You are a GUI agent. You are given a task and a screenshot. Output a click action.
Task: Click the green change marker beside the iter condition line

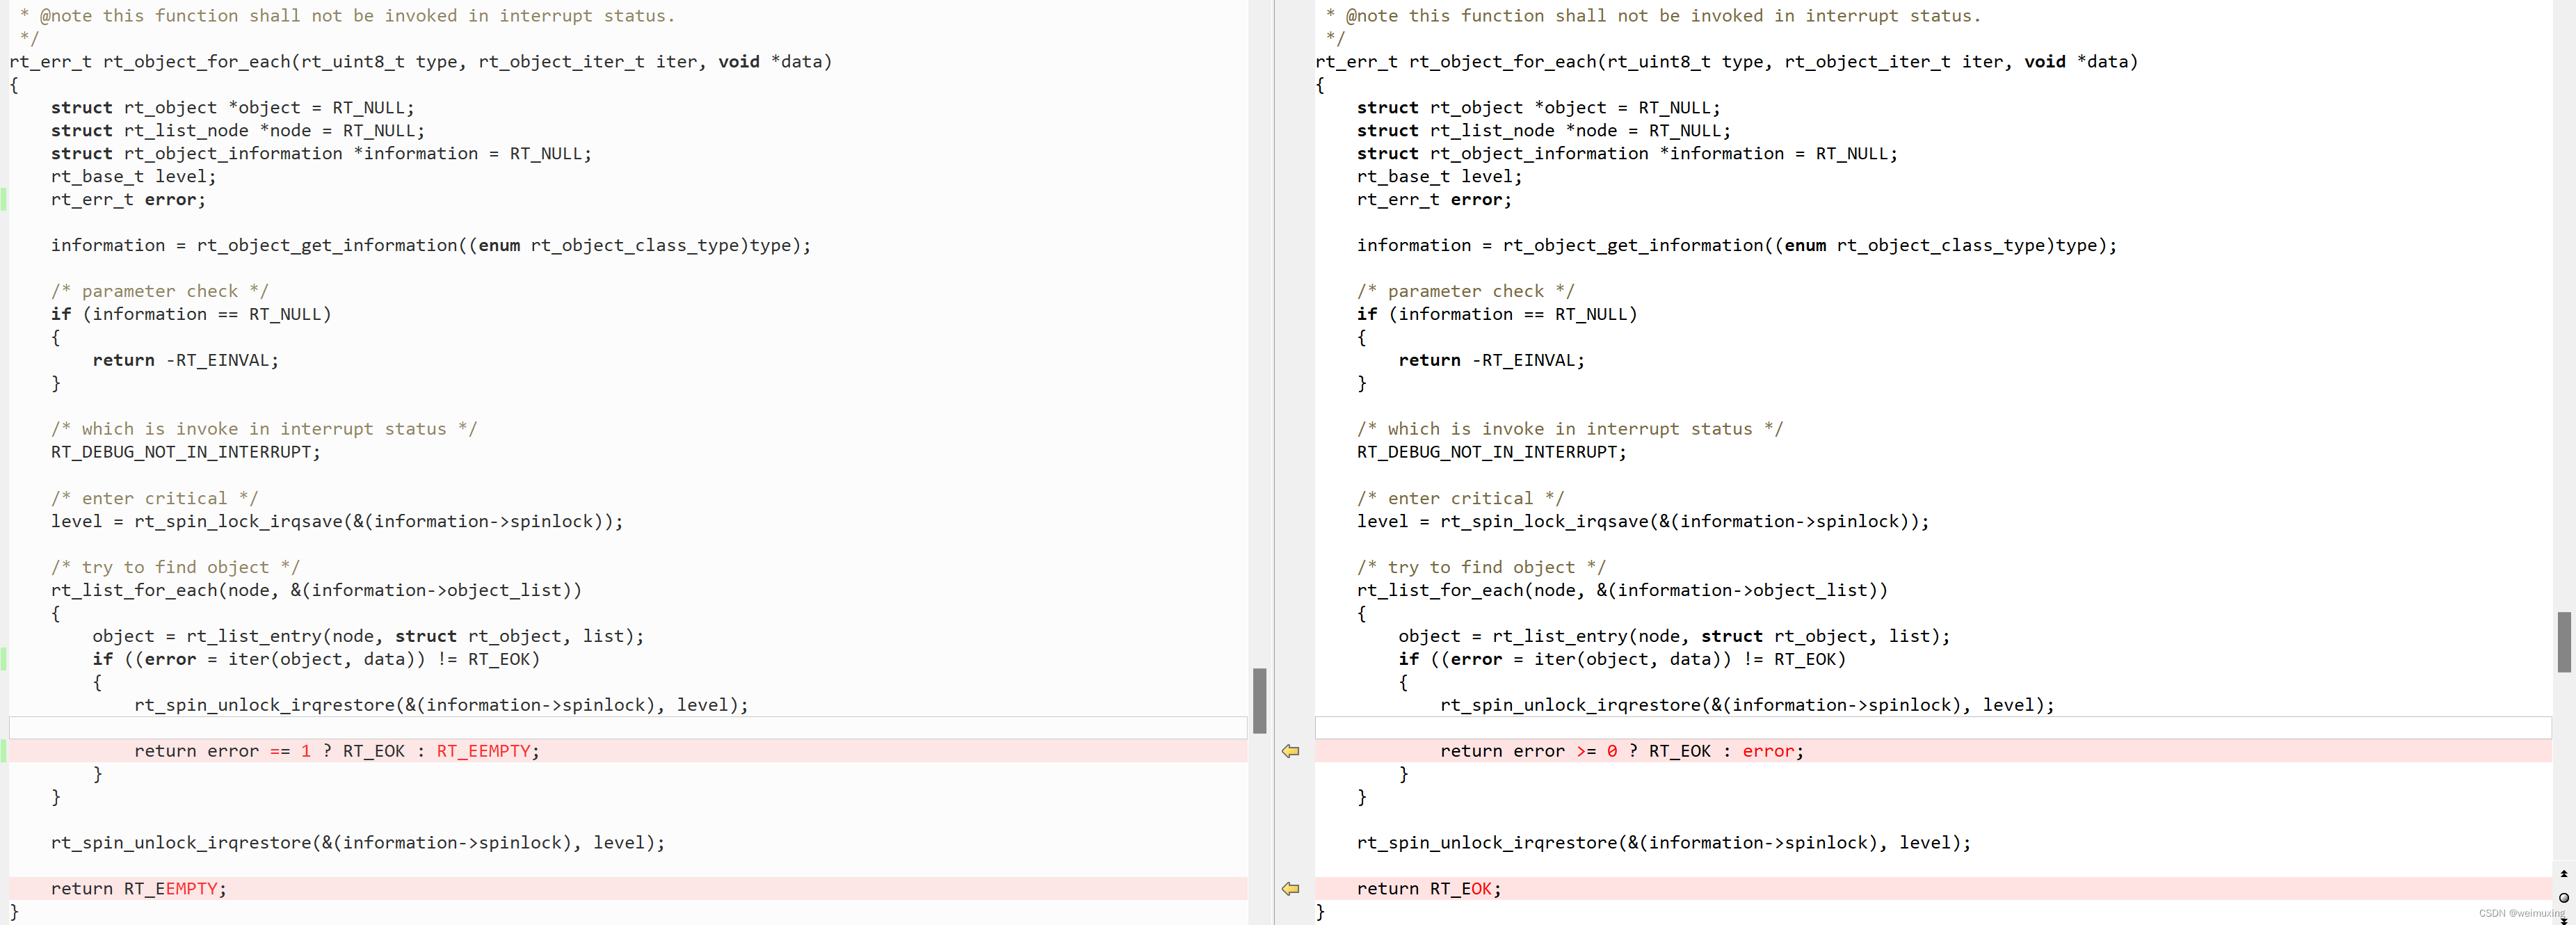coord(4,659)
